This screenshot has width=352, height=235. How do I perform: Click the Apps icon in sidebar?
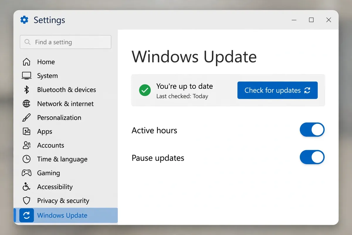(26, 131)
